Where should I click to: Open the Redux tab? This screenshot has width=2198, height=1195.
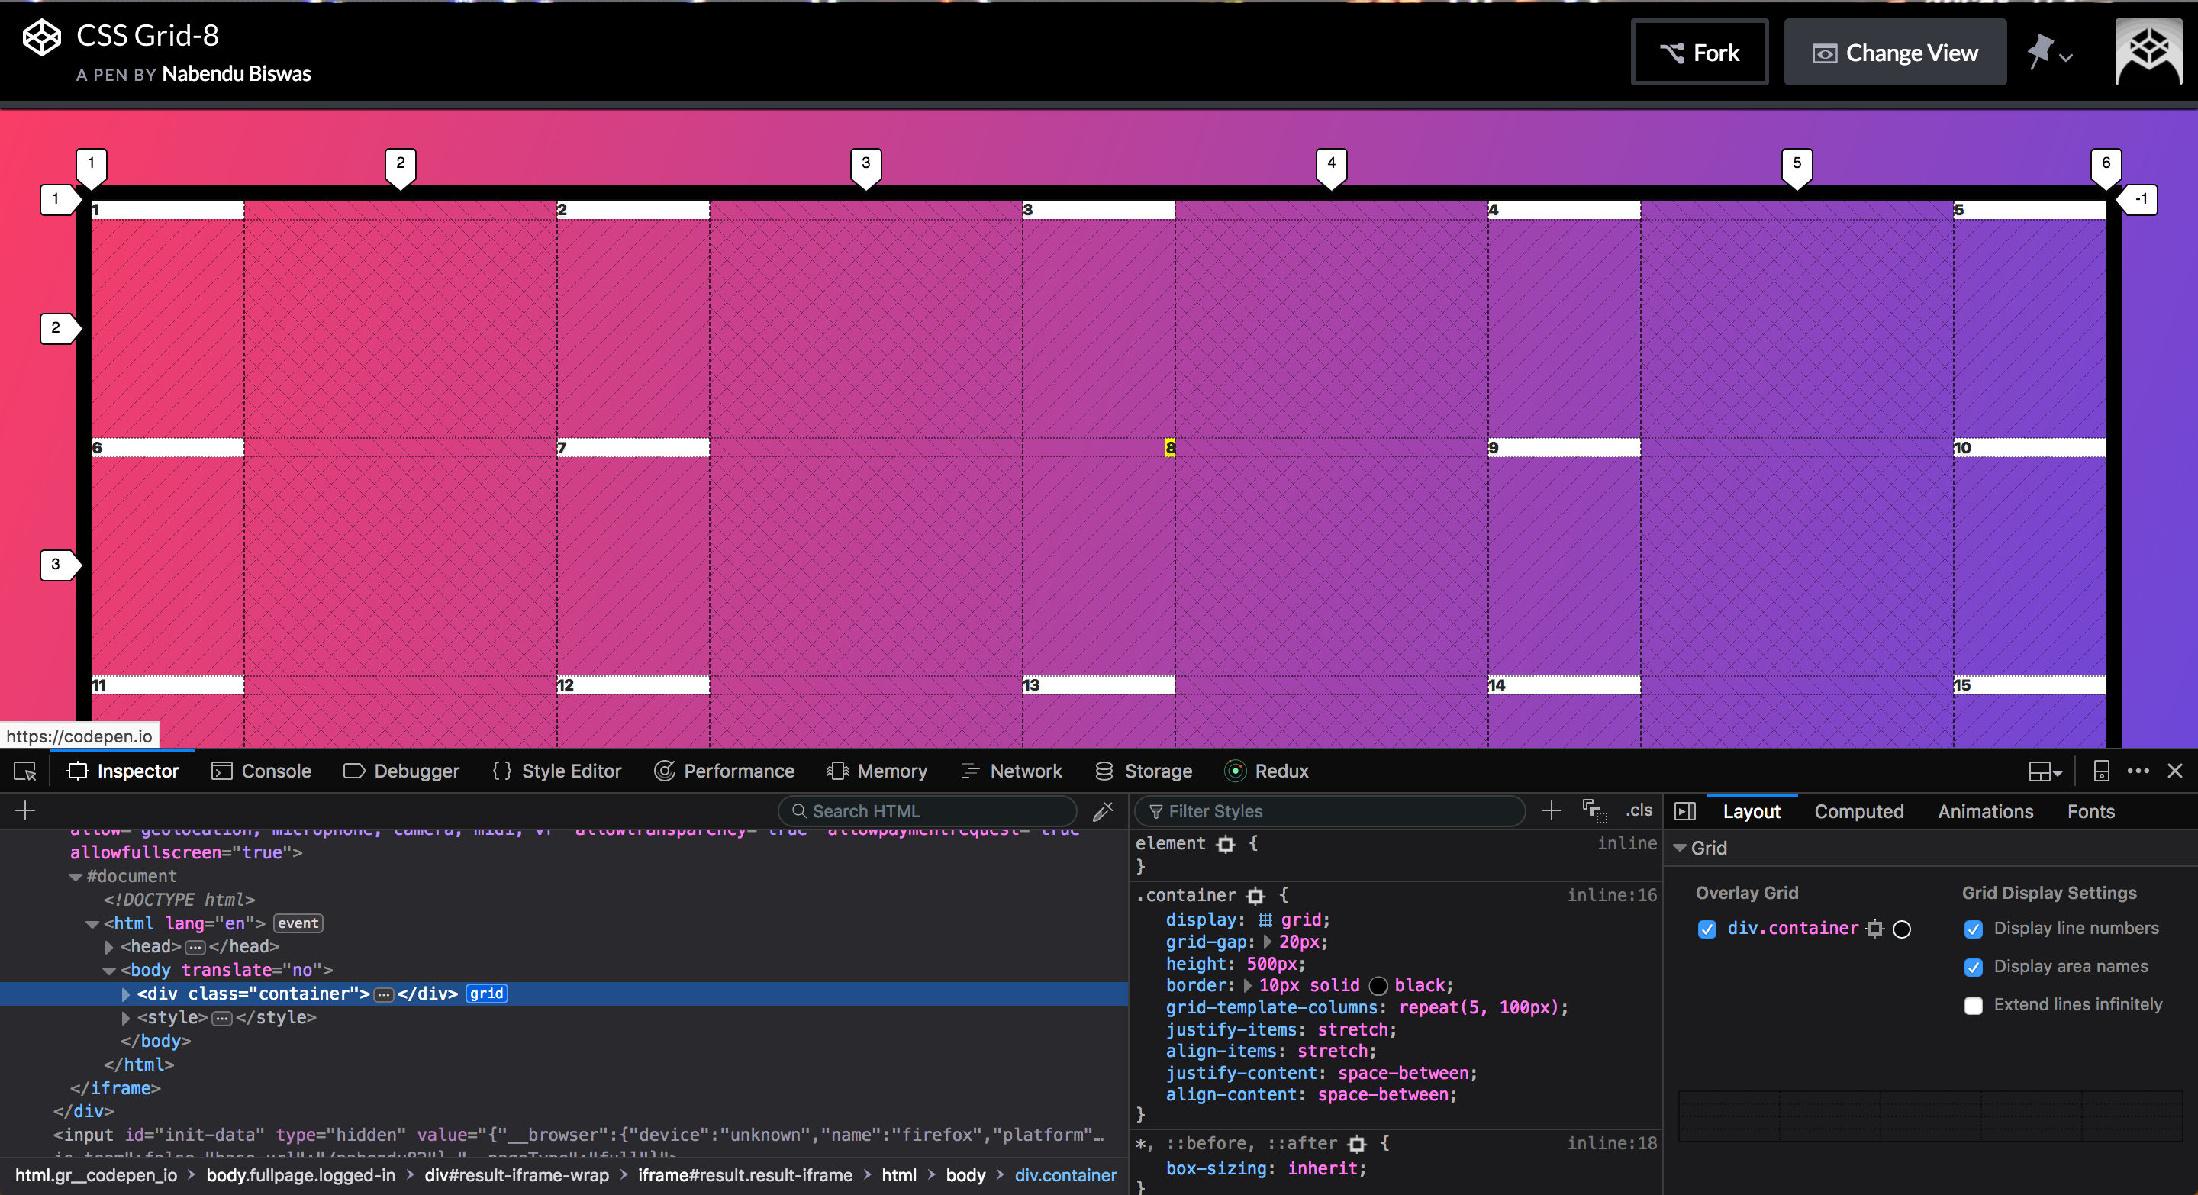1266,771
